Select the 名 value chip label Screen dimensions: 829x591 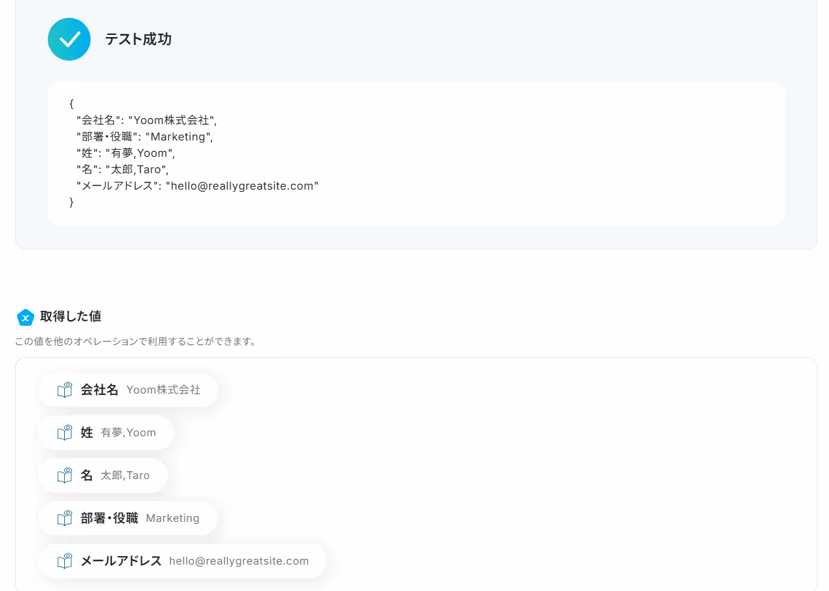click(x=87, y=476)
